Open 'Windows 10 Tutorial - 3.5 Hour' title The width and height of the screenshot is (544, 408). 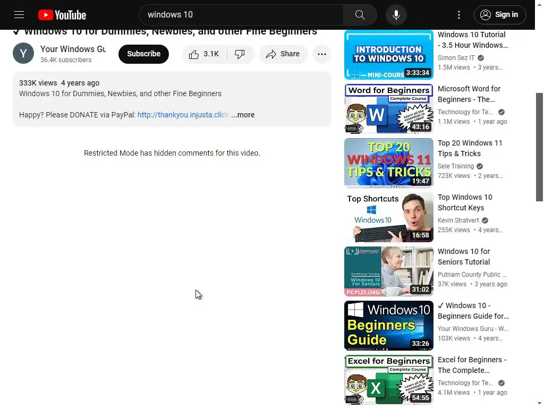coord(472,40)
